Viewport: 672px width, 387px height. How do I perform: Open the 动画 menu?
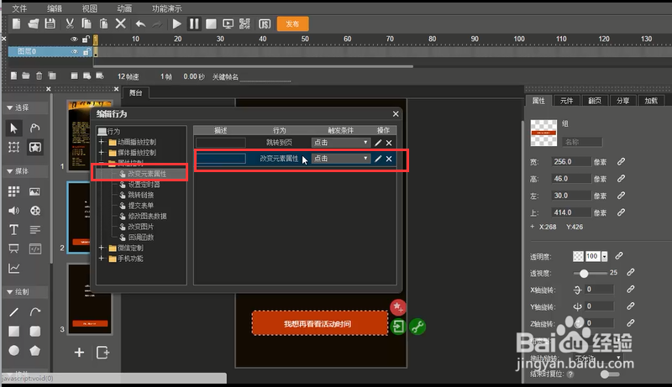click(x=124, y=8)
